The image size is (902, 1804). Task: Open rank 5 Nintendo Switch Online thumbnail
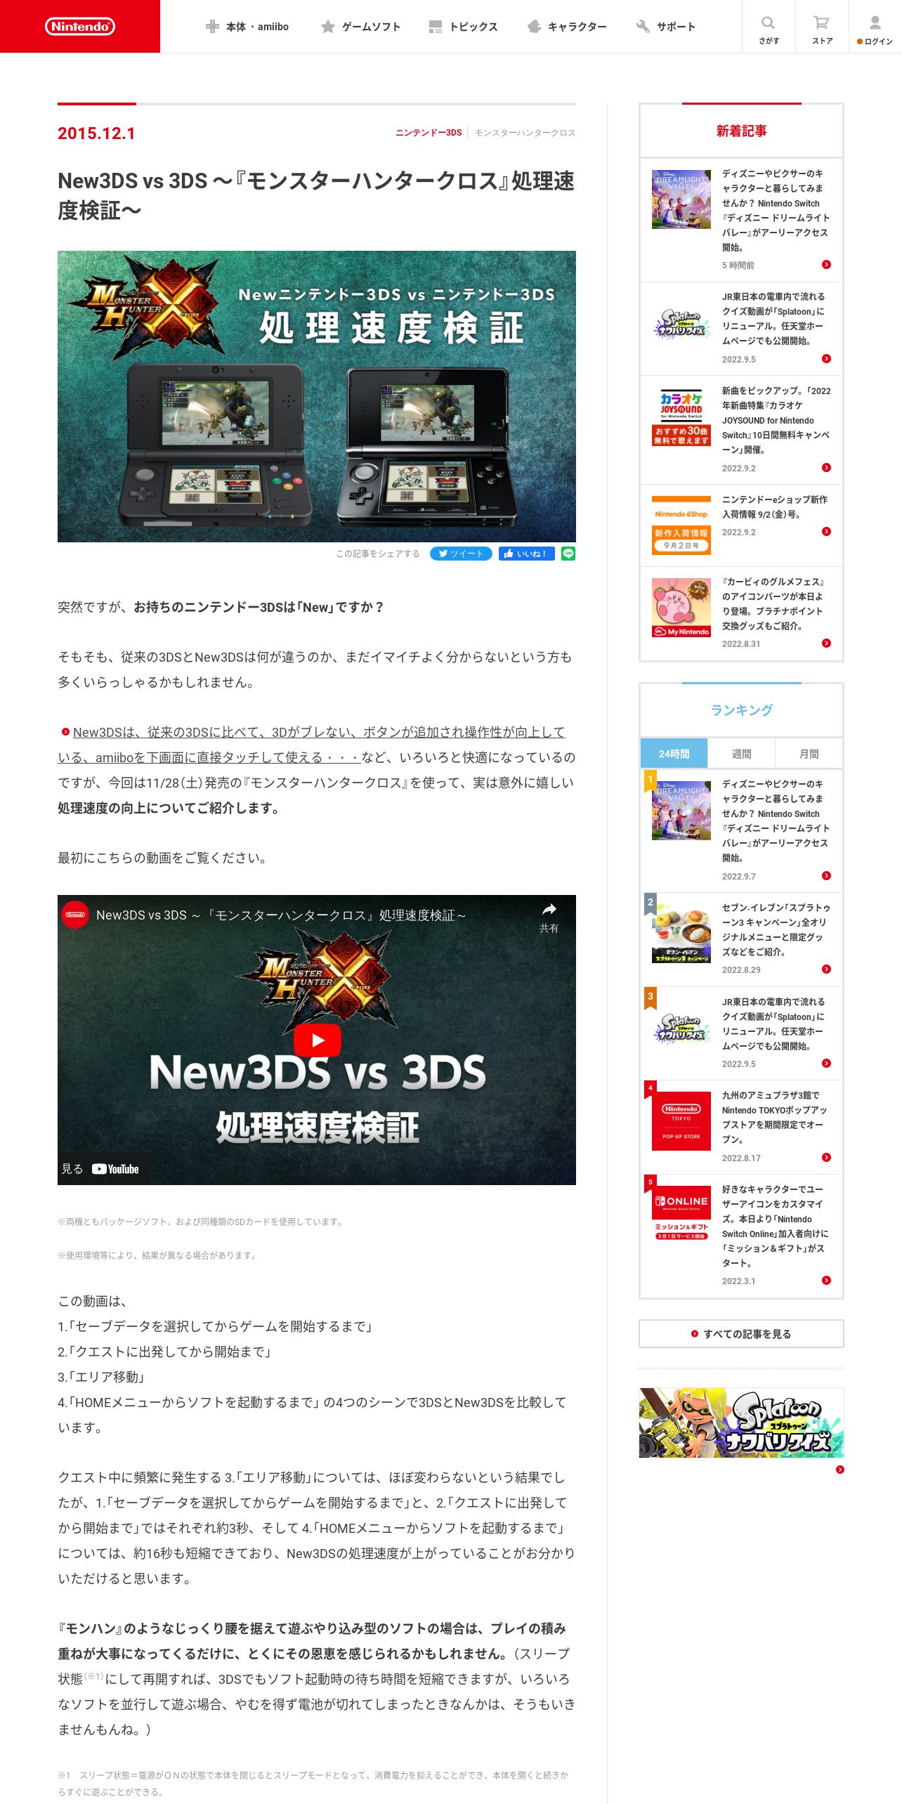681,1215
